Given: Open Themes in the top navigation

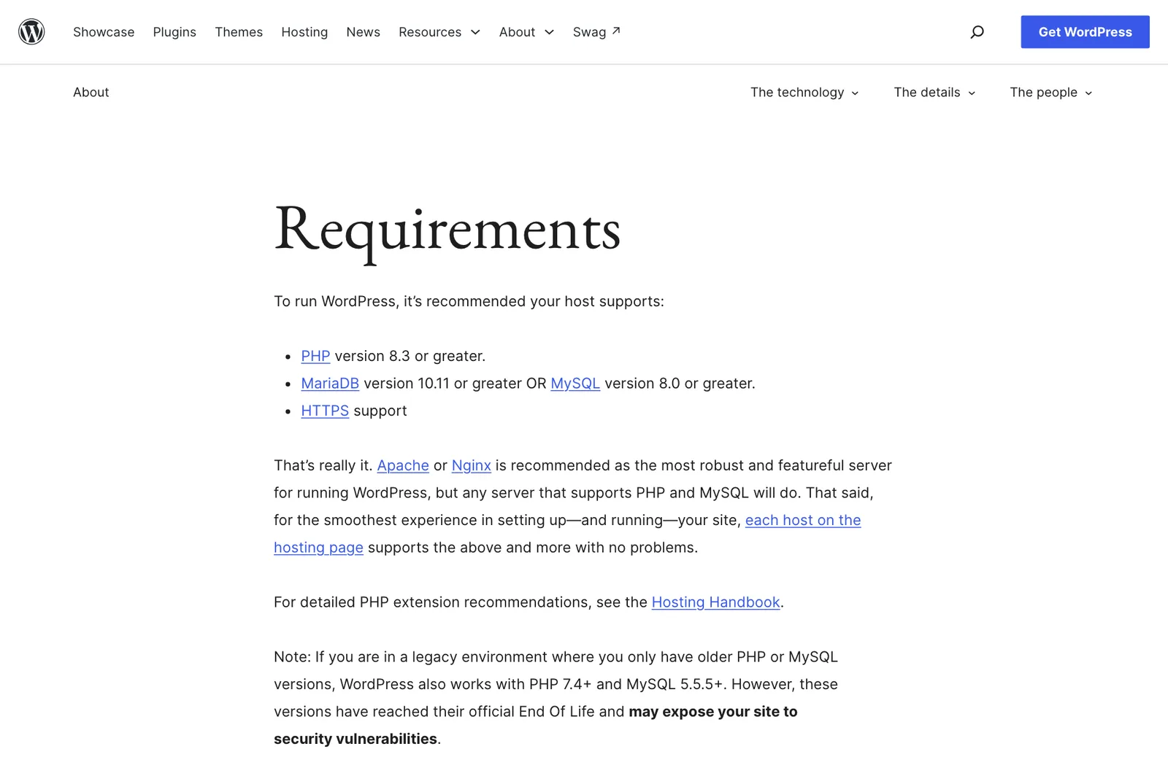Looking at the screenshot, I should pyautogui.click(x=239, y=32).
